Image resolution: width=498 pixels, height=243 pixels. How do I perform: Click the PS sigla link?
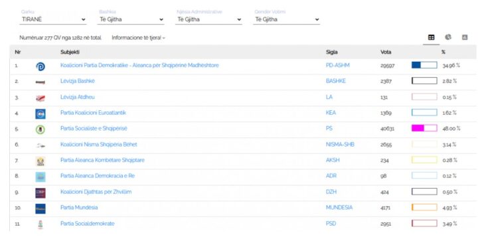point(329,128)
